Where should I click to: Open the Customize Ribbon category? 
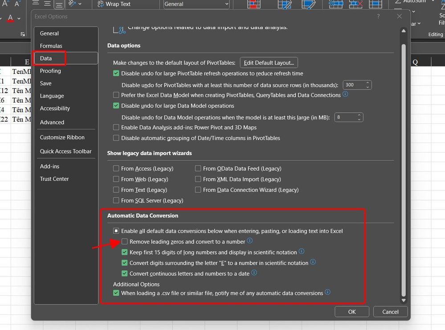pos(66,137)
